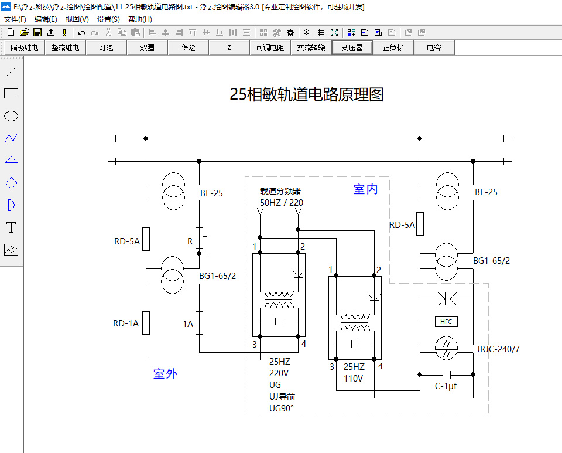Click the align left icon
Screen dimensions: 562x453
152,33
